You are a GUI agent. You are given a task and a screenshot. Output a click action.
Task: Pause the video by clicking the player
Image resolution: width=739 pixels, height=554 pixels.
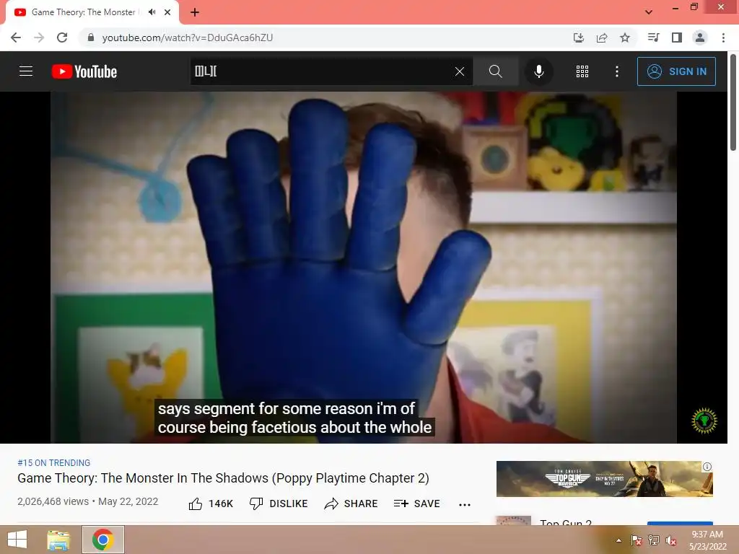364,267
